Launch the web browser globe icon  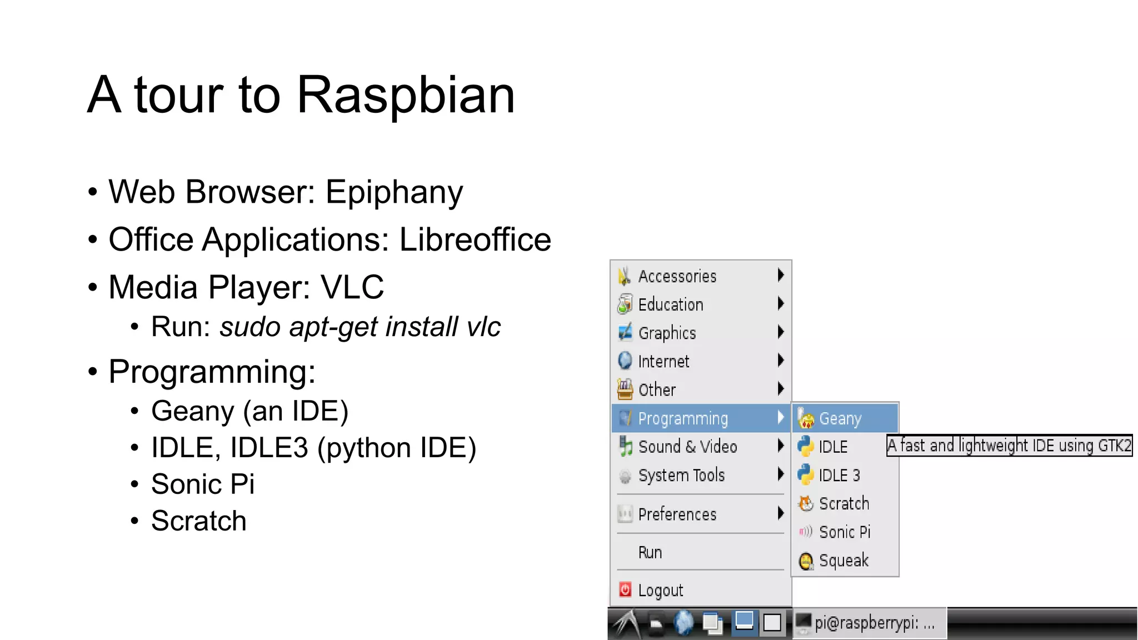pyautogui.click(x=684, y=622)
